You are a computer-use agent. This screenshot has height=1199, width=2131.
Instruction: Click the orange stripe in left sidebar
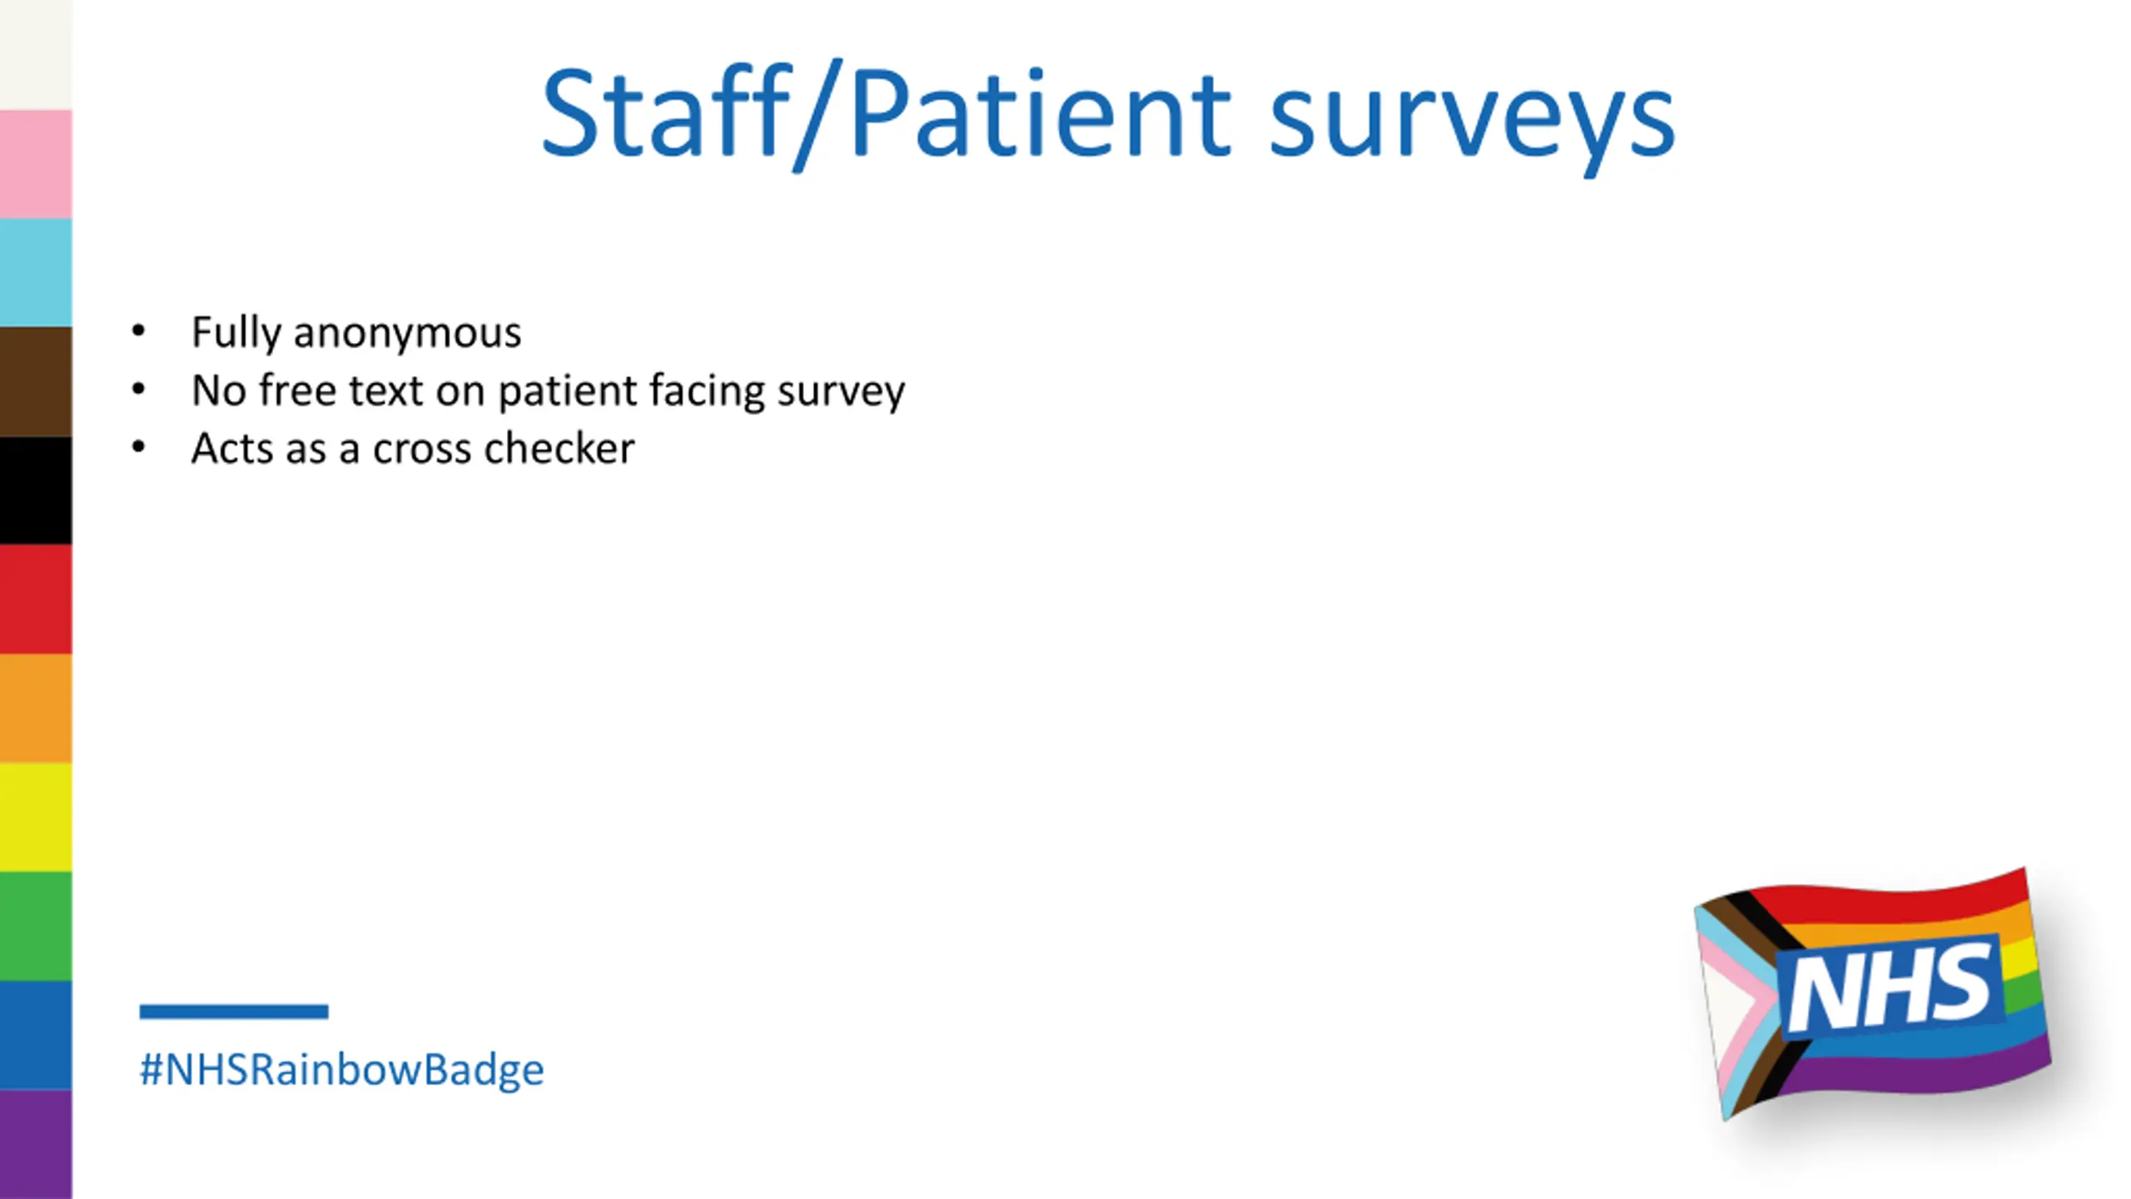36,709
